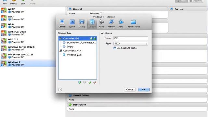Cancel the storage settings dialog
Image resolution: width=208 pixels, height=117 pixels.
point(130,90)
